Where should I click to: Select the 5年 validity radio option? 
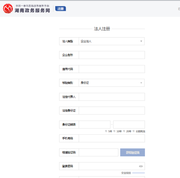106,131
